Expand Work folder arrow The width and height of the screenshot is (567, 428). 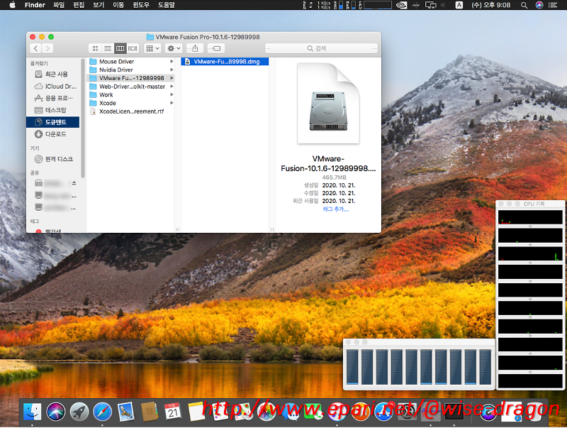coord(172,95)
